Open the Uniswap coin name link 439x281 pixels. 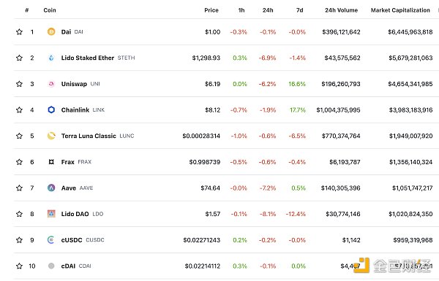tap(74, 84)
